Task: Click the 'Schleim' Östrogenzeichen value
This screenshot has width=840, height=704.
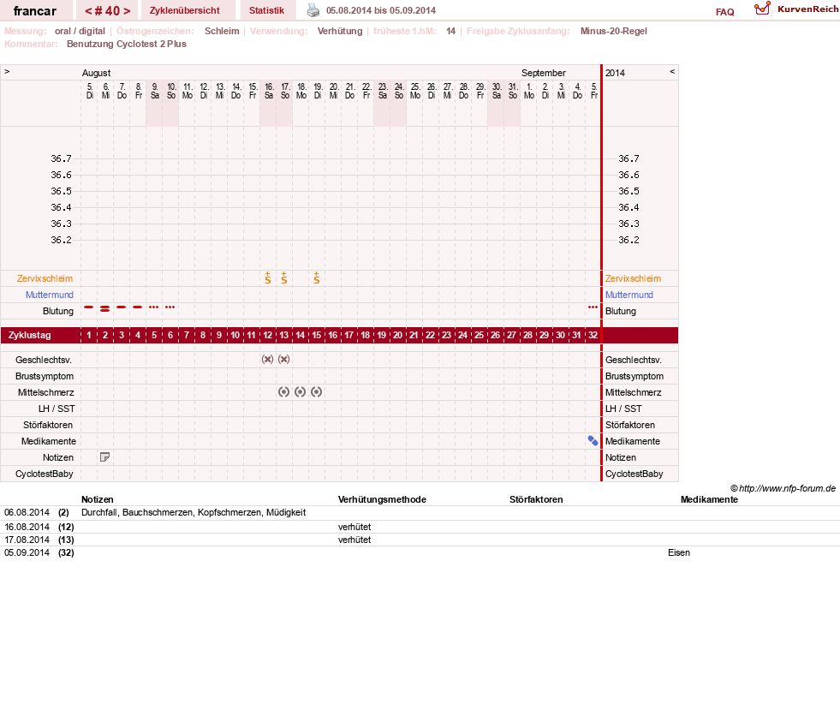Action: [222, 31]
